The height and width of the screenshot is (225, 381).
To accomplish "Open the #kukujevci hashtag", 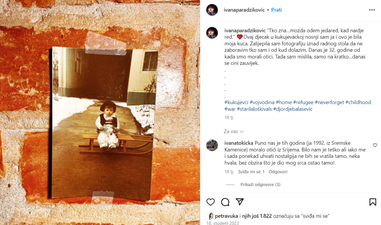I will [236, 102].
